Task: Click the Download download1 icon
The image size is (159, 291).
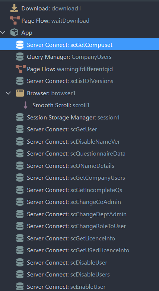Action: coord(14,8)
